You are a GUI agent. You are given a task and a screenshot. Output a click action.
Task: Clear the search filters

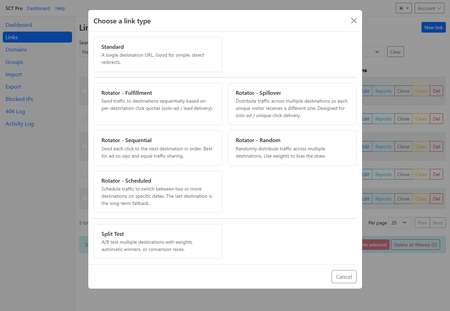coord(395,52)
